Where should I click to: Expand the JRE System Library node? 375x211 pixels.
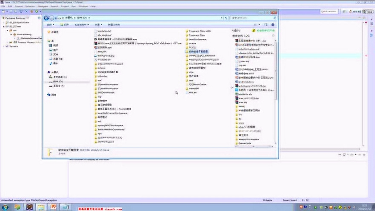click(x=8, y=42)
